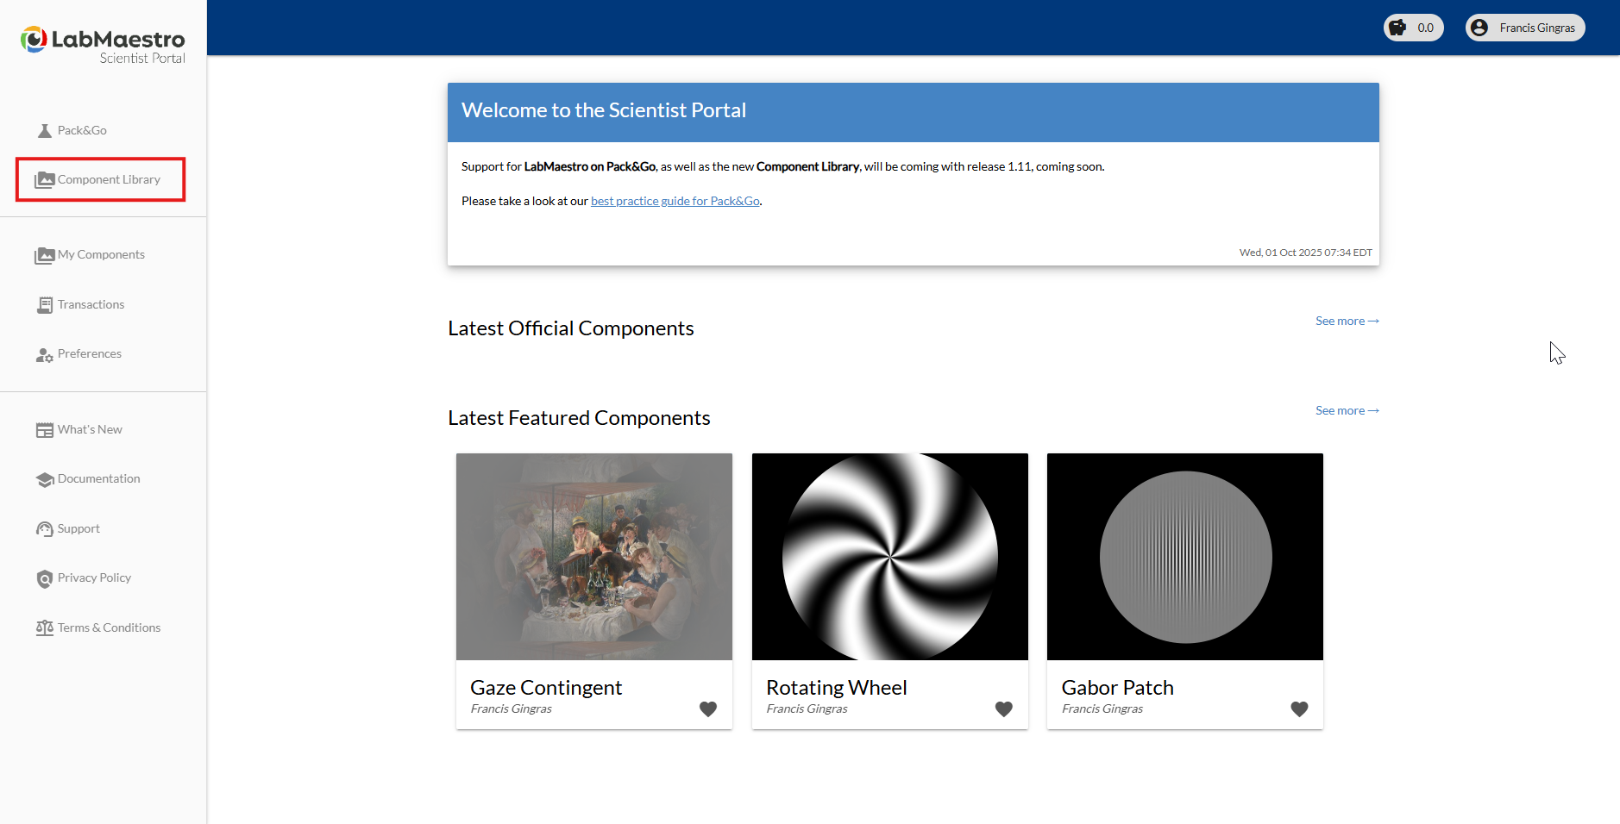The height and width of the screenshot is (824, 1620).
Task: Click the Privacy Policy shield icon
Action: 45,578
